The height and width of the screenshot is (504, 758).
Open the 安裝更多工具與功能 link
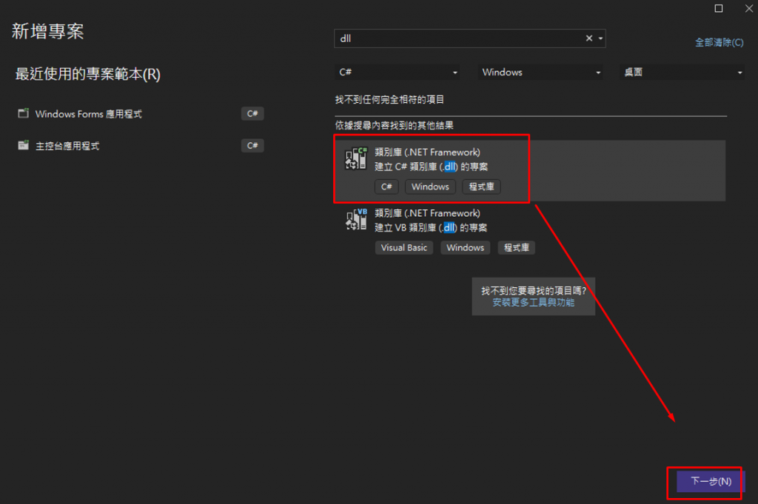click(533, 303)
